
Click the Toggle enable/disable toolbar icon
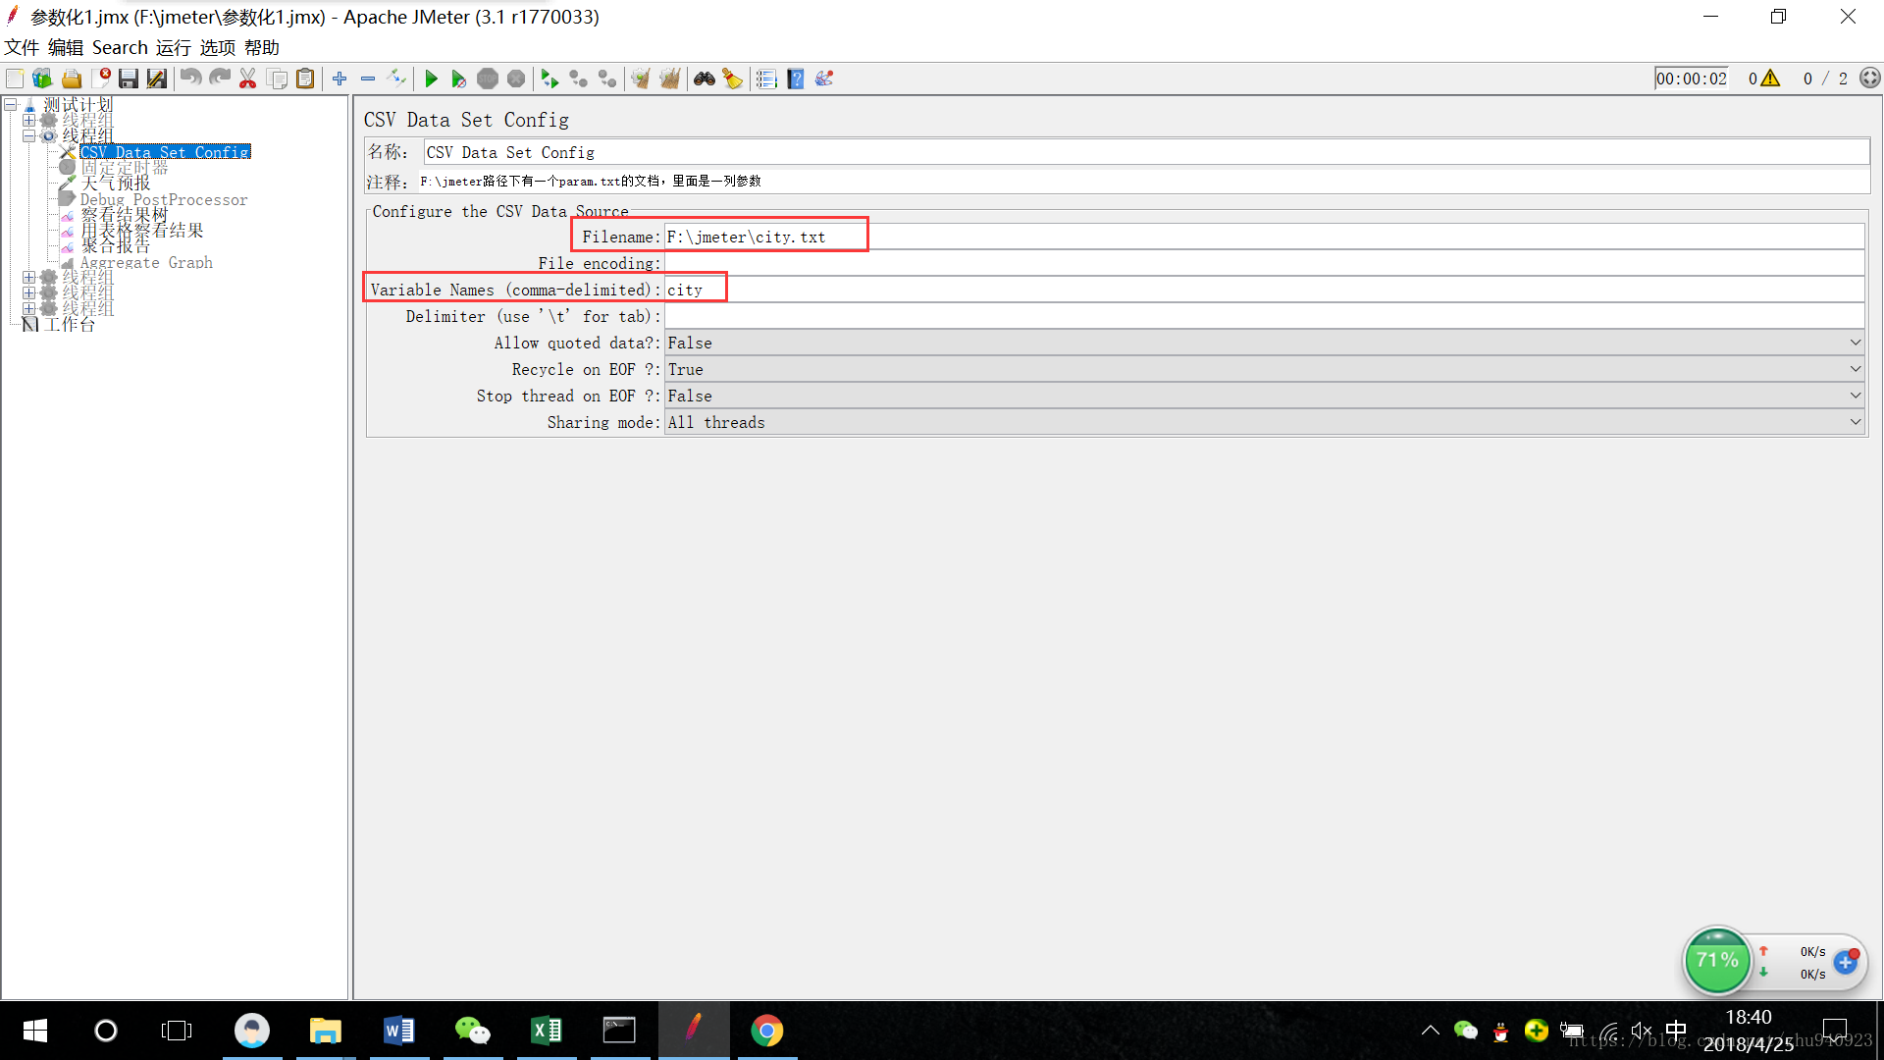(x=396, y=79)
